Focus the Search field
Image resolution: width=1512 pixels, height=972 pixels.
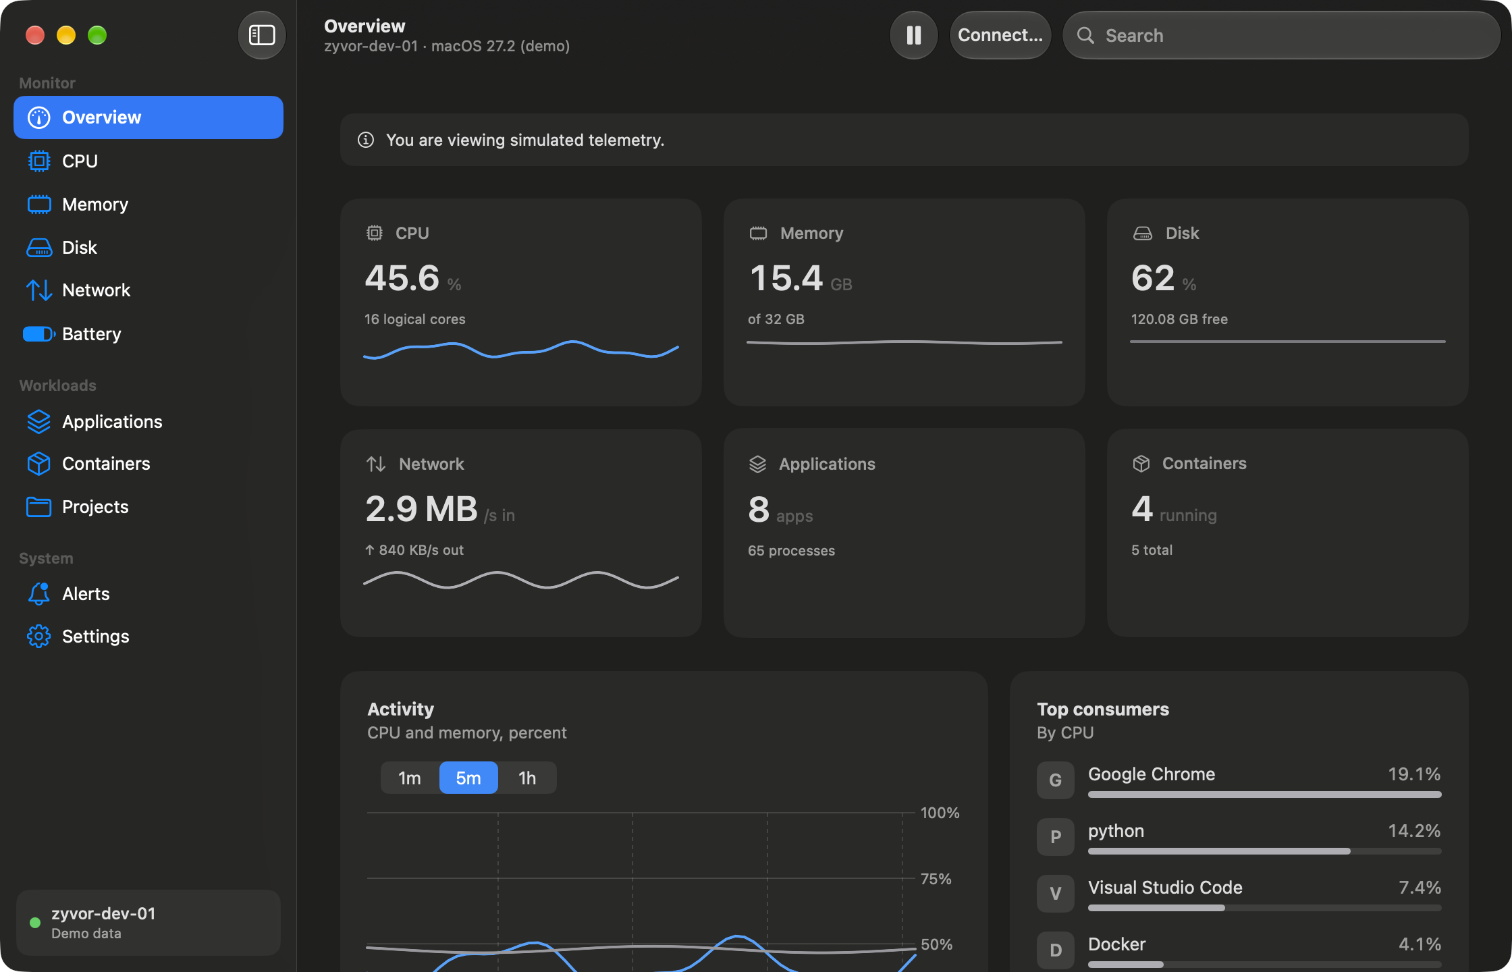1282,35
